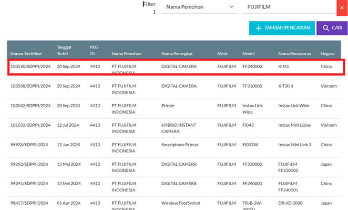This screenshot has width=348, height=210.
Task: Click the Nama Perangkat column header
Action: (177, 54)
